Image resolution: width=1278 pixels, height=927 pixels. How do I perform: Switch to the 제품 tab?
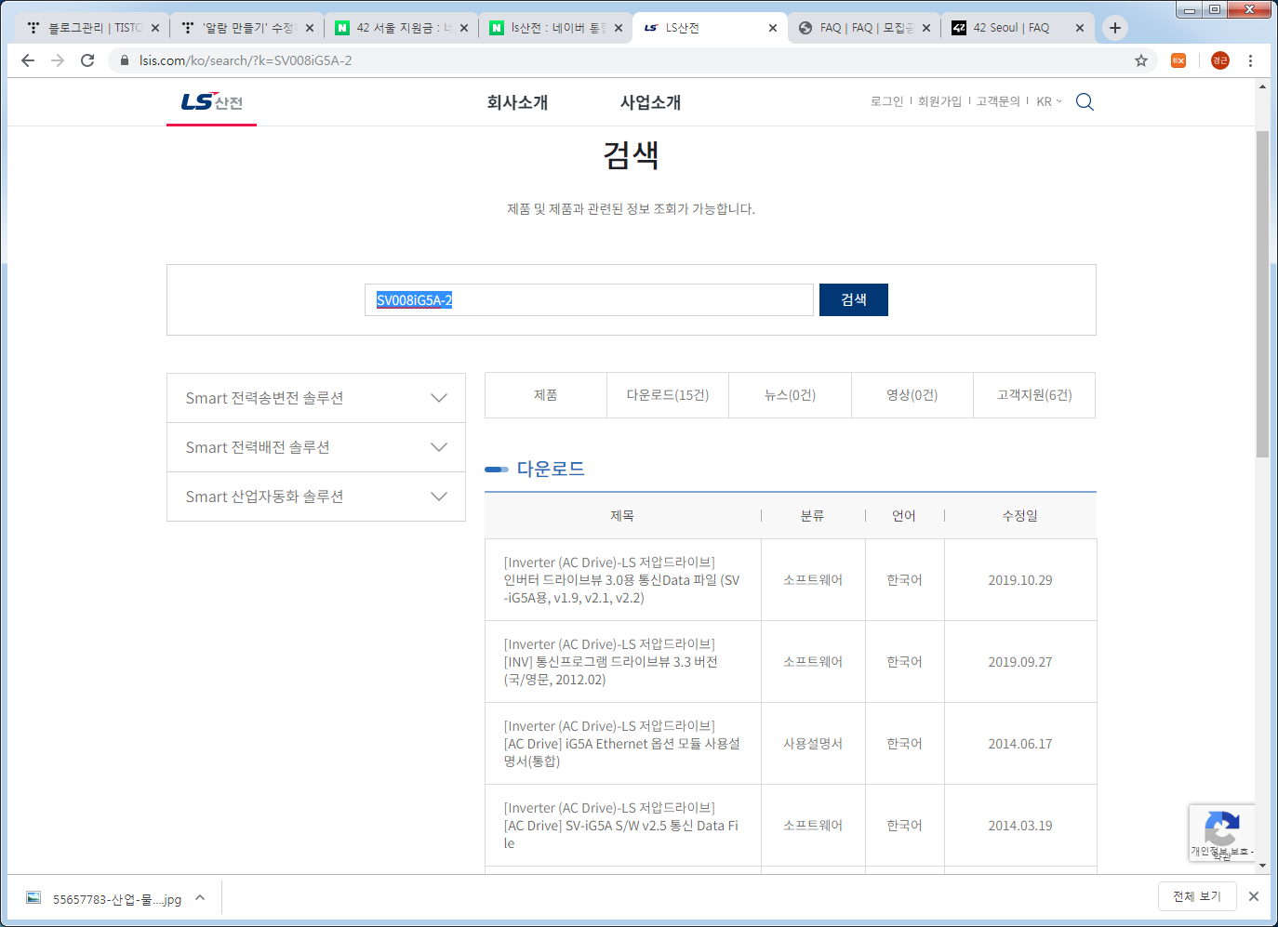tap(546, 395)
